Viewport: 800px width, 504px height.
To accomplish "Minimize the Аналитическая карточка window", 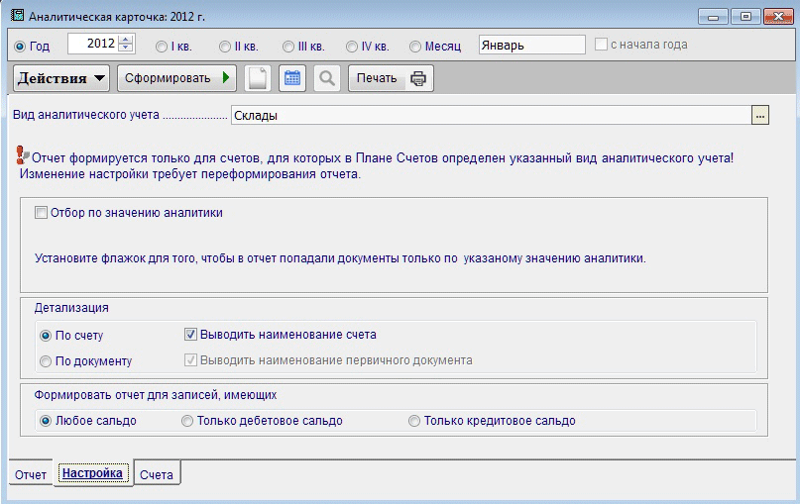I will pyautogui.click(x=713, y=17).
